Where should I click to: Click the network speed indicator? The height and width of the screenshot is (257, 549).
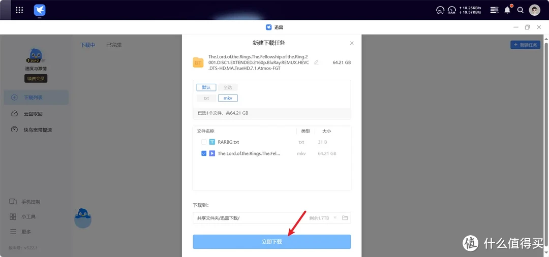470,10
